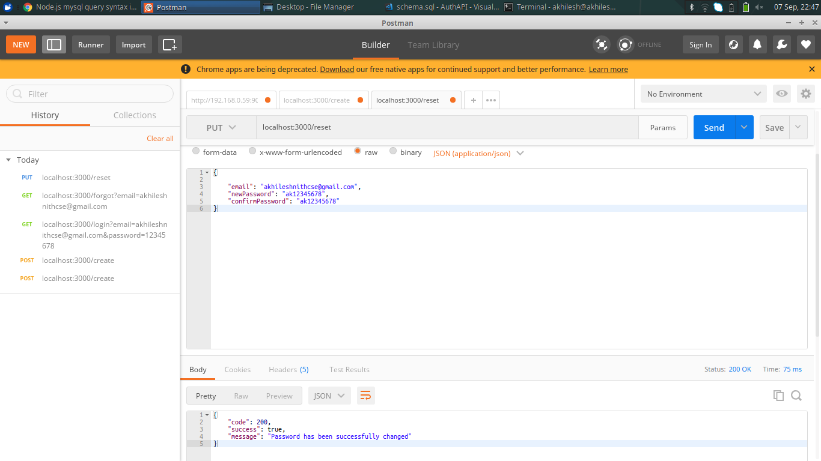Image resolution: width=821 pixels, height=461 pixels.
Task: Search the response body with magnifier
Action: point(796,396)
